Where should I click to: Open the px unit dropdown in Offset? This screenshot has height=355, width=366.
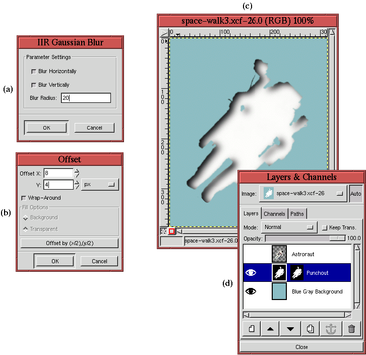tap(99, 185)
